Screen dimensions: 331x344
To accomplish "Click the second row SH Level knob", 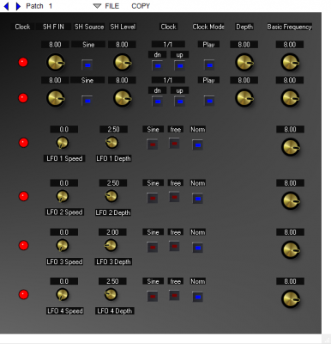I will click(x=123, y=98).
